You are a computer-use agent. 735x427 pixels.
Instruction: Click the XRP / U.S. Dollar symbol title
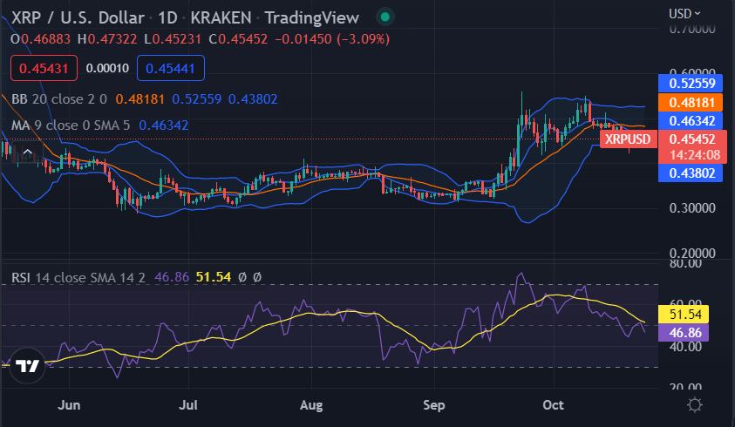pyautogui.click(x=78, y=17)
